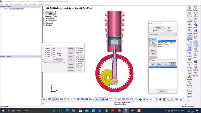
Task: Open the Views tool
Action: [190, 72]
